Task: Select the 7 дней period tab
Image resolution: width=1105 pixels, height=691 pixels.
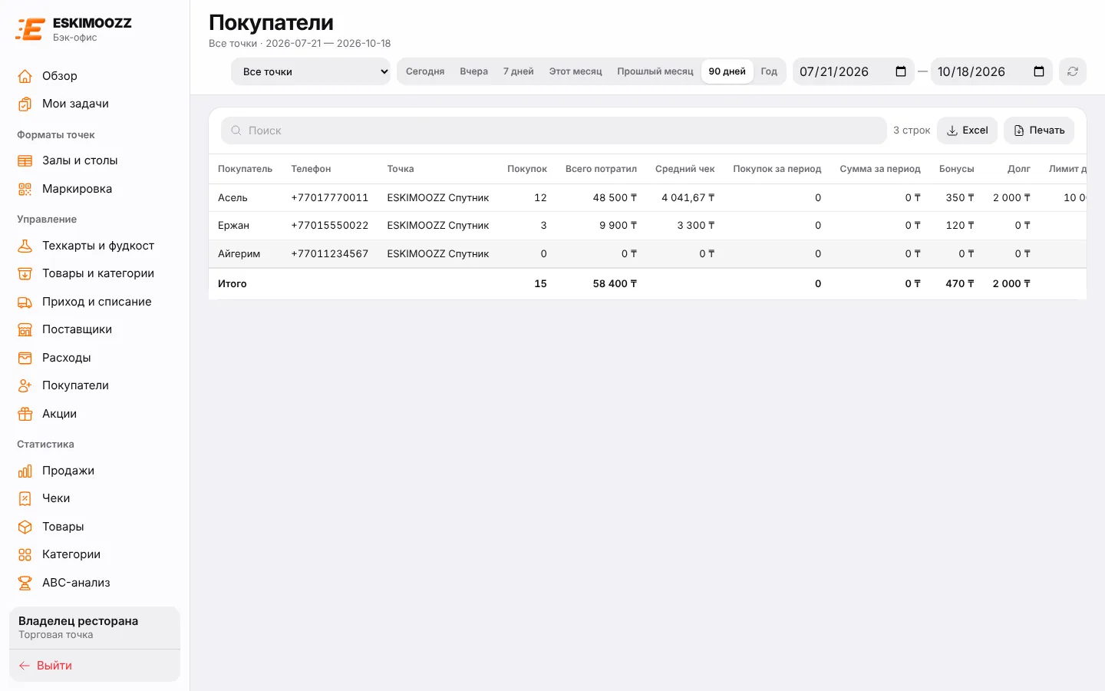Action: click(519, 71)
